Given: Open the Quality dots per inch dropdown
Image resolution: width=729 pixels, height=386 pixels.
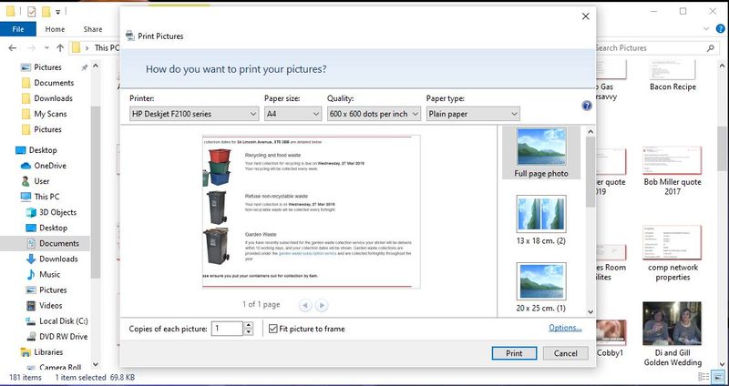Looking at the screenshot, I should [x=373, y=114].
